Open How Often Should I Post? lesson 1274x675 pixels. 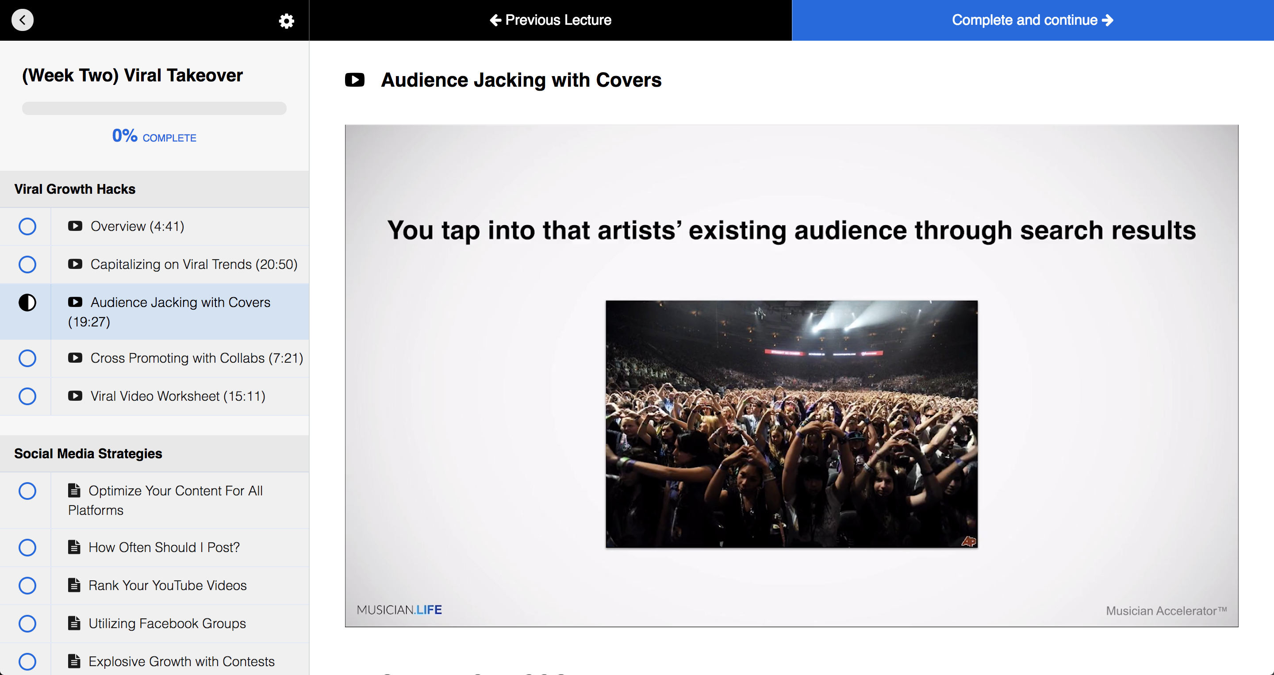tap(154, 548)
